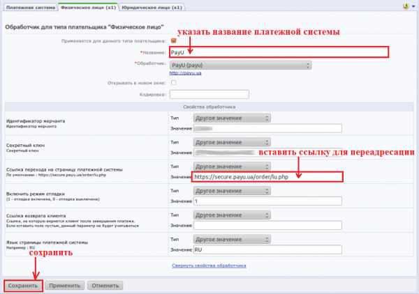This screenshot has width=419, height=294.
Task: Click the Значение field with secure.payu.ua URL
Action: click(x=267, y=177)
